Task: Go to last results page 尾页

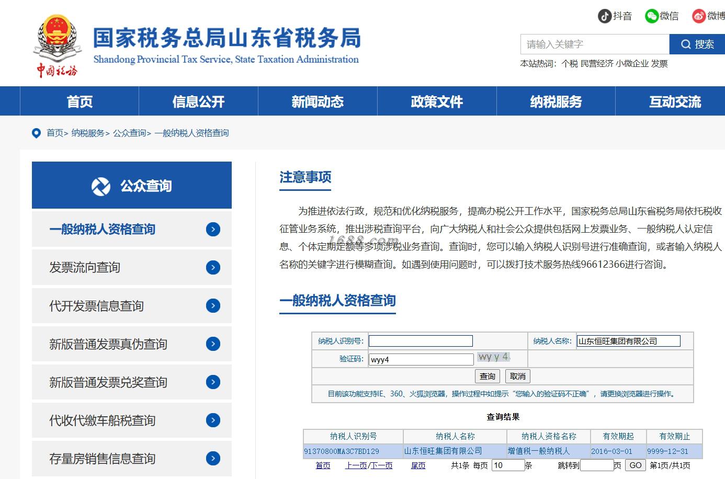Action: click(418, 465)
